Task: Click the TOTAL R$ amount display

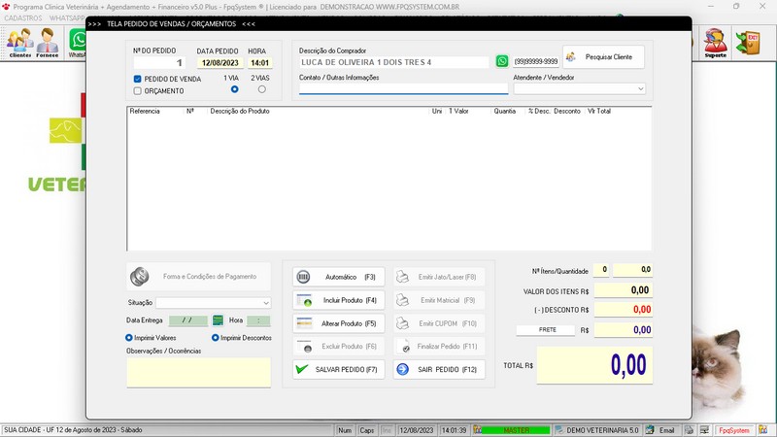Action: click(594, 365)
